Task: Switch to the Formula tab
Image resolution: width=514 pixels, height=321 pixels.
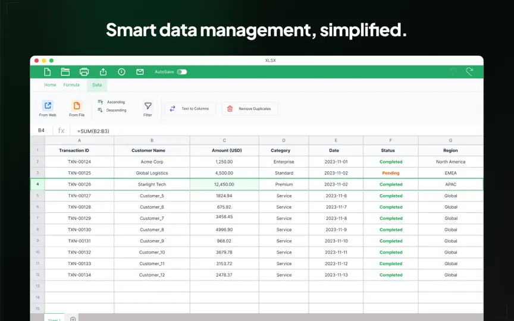Action: pos(71,85)
